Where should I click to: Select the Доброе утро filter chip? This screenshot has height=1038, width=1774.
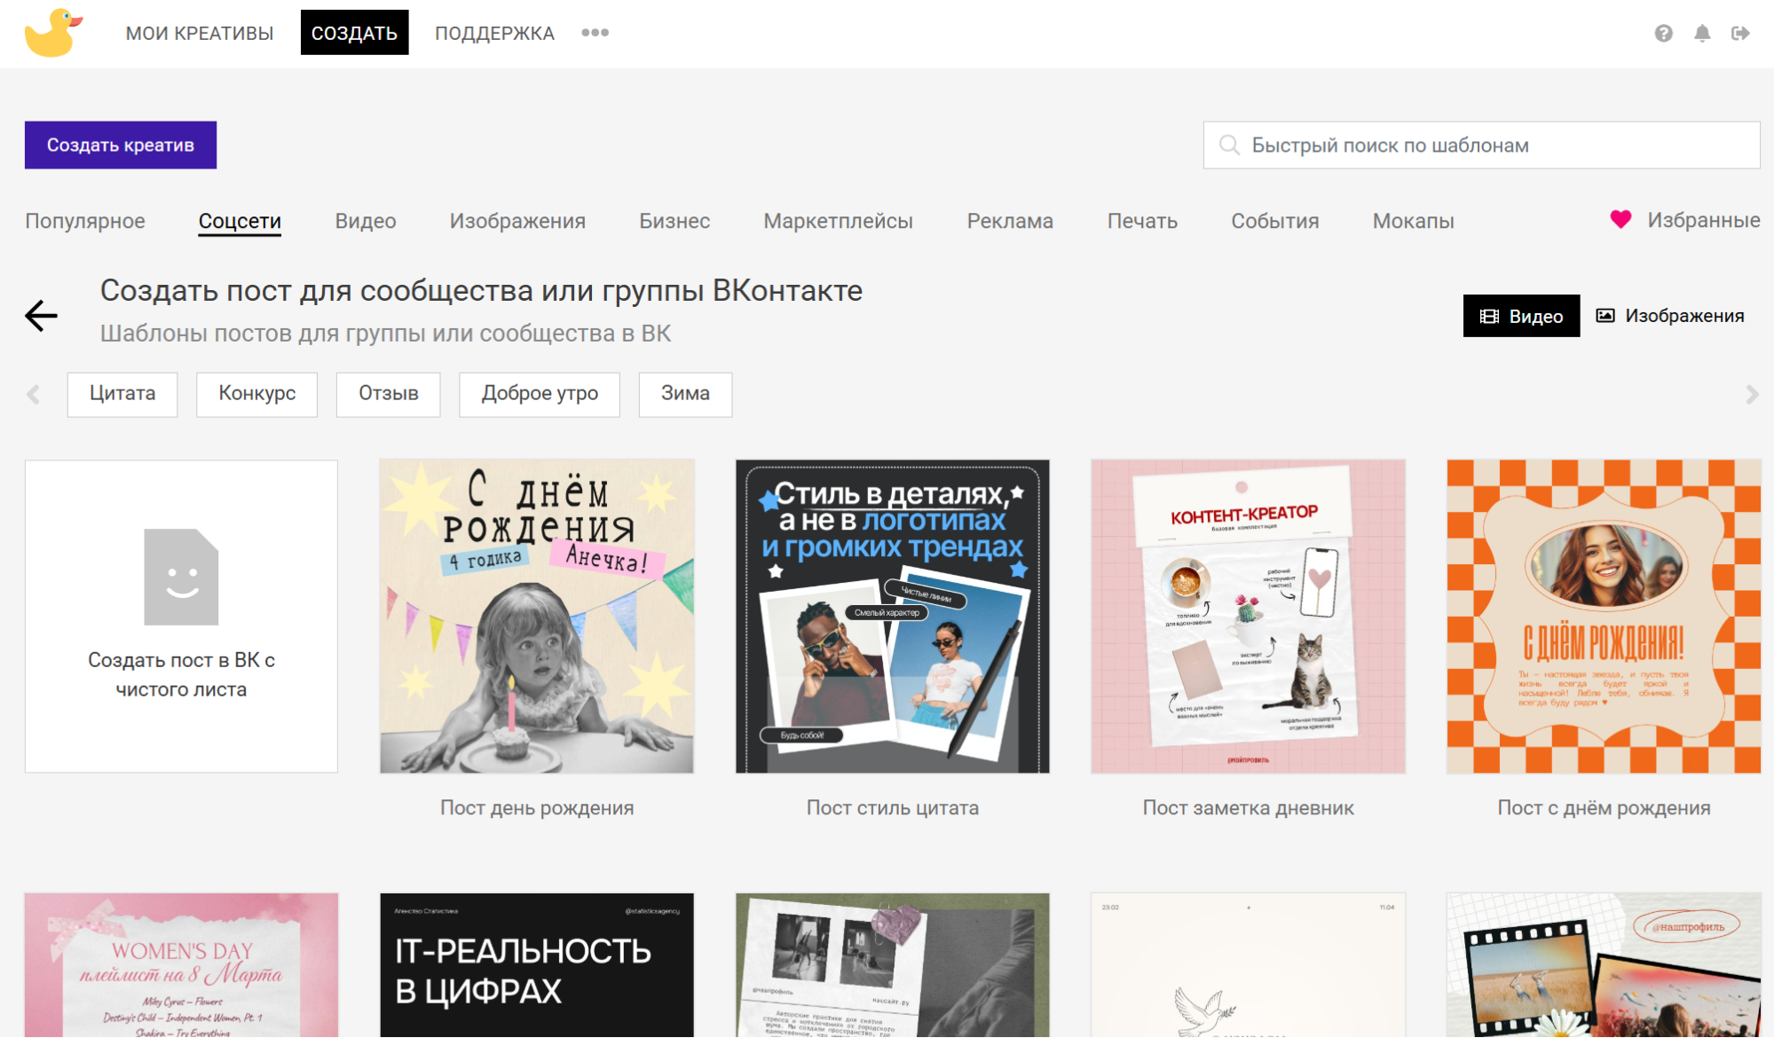tap(539, 393)
